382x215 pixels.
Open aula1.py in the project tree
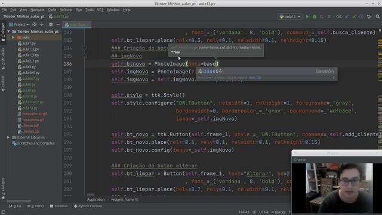point(27,44)
